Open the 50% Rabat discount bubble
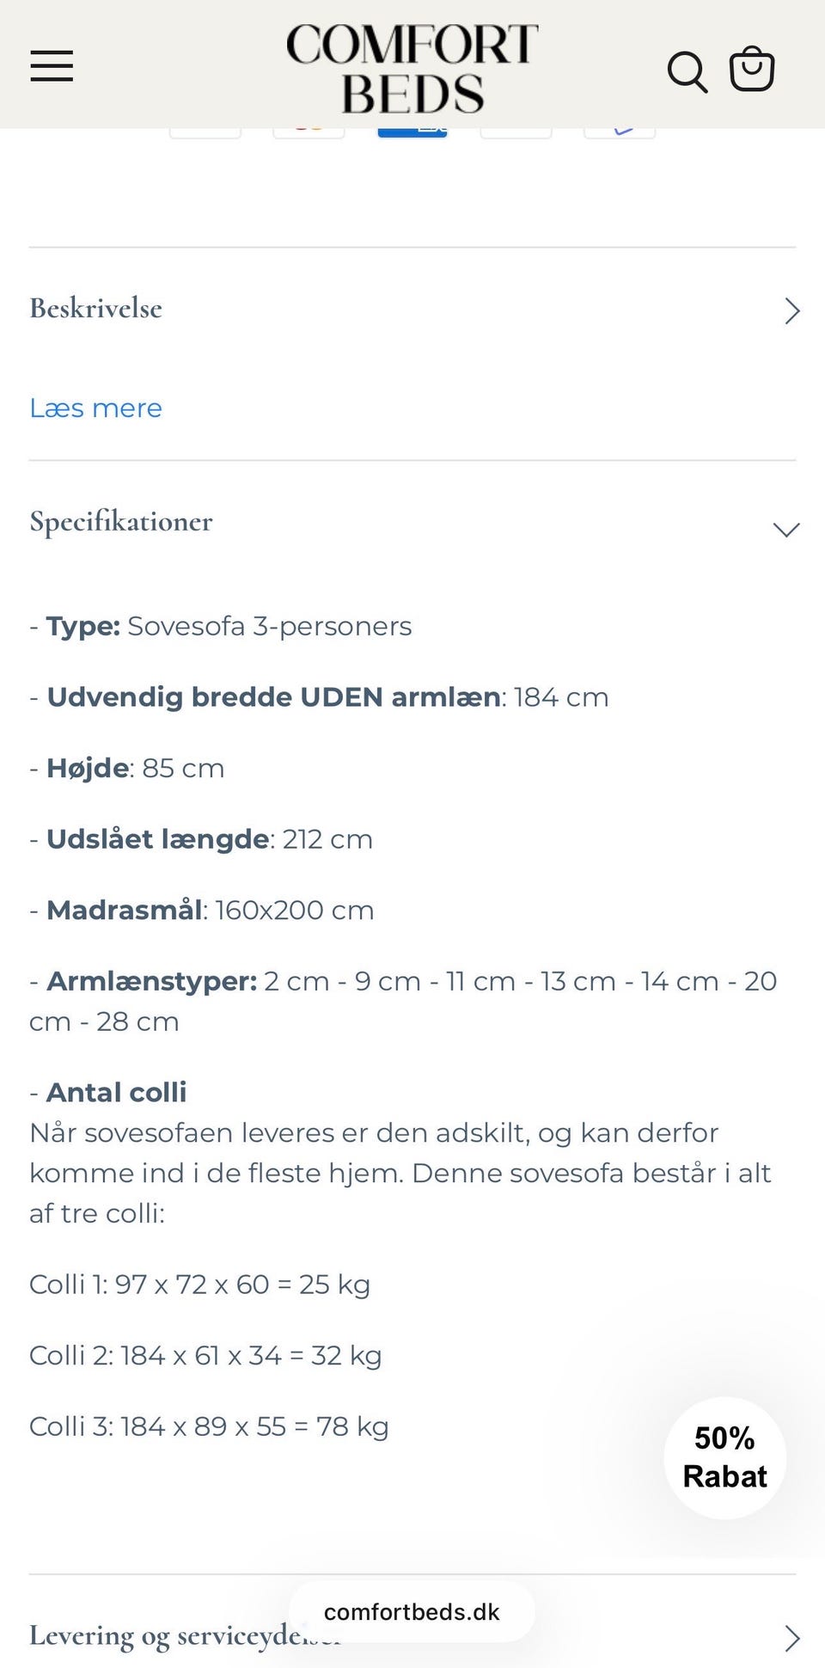 pyautogui.click(x=724, y=1457)
